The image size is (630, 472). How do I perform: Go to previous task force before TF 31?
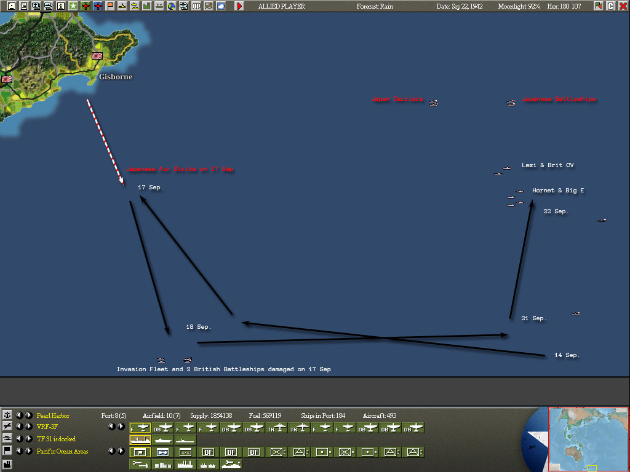point(19,438)
